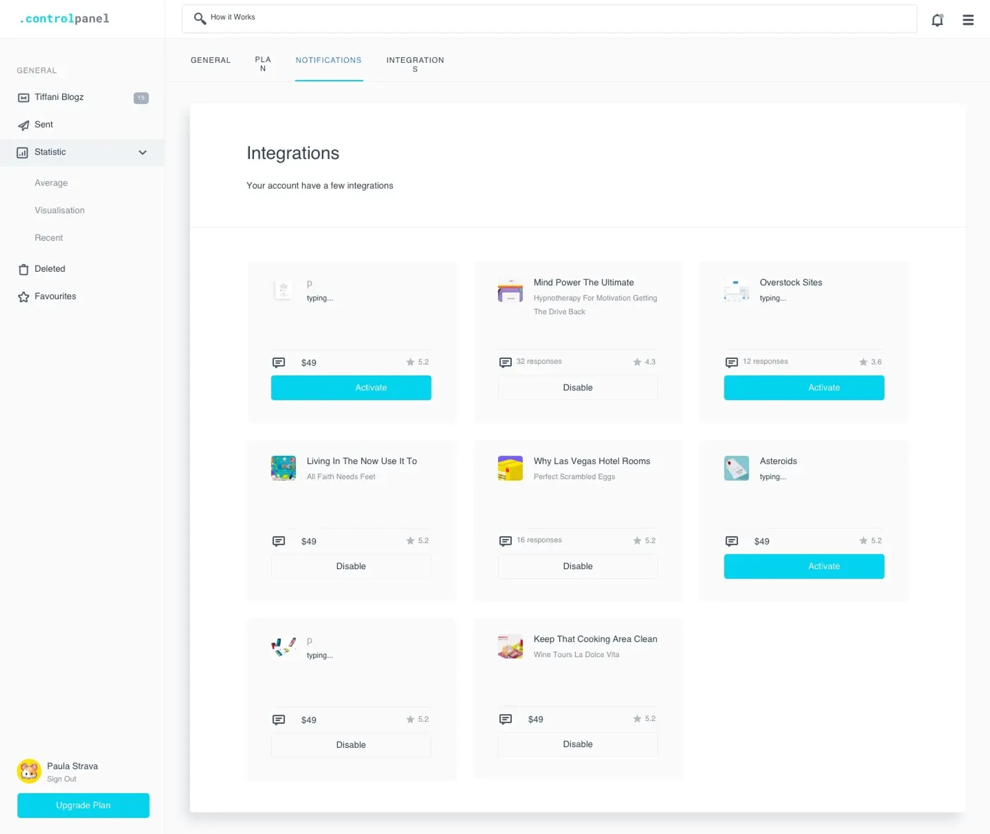The image size is (990, 834).
Task: Select the Favourites star icon
Action: click(23, 296)
